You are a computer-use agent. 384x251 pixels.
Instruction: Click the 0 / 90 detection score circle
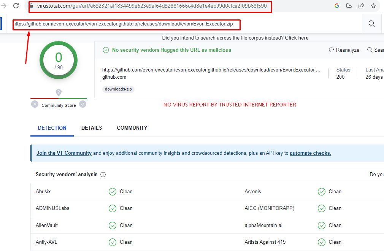pyautogui.click(x=59, y=60)
